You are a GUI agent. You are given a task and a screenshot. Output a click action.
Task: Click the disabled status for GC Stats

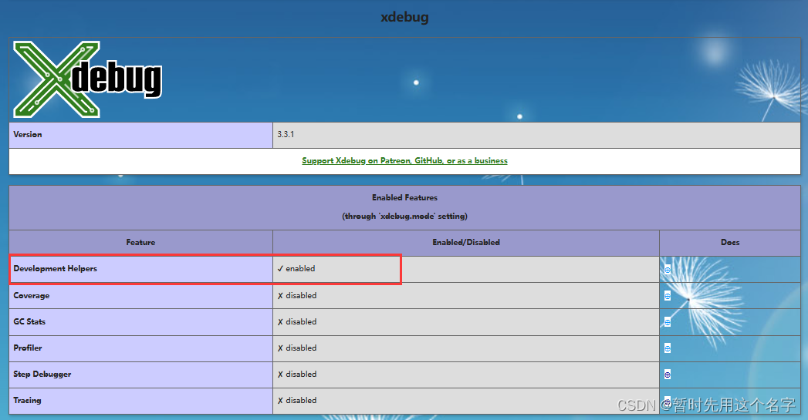(297, 321)
